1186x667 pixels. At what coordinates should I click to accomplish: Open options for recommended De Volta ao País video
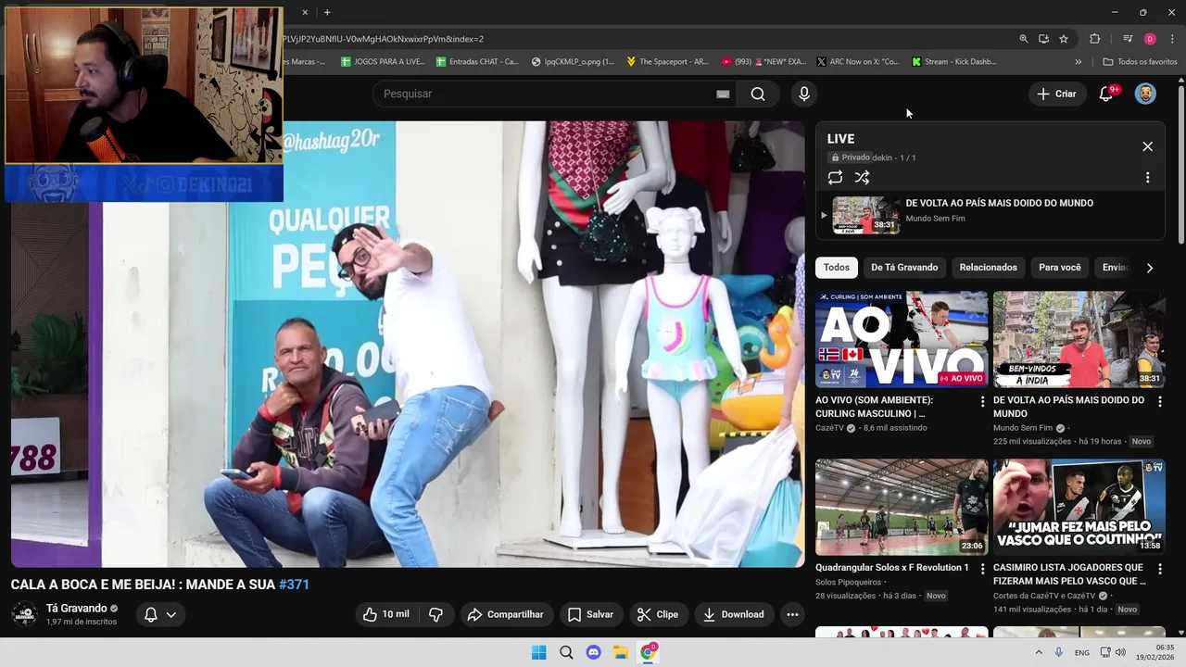(x=1160, y=402)
